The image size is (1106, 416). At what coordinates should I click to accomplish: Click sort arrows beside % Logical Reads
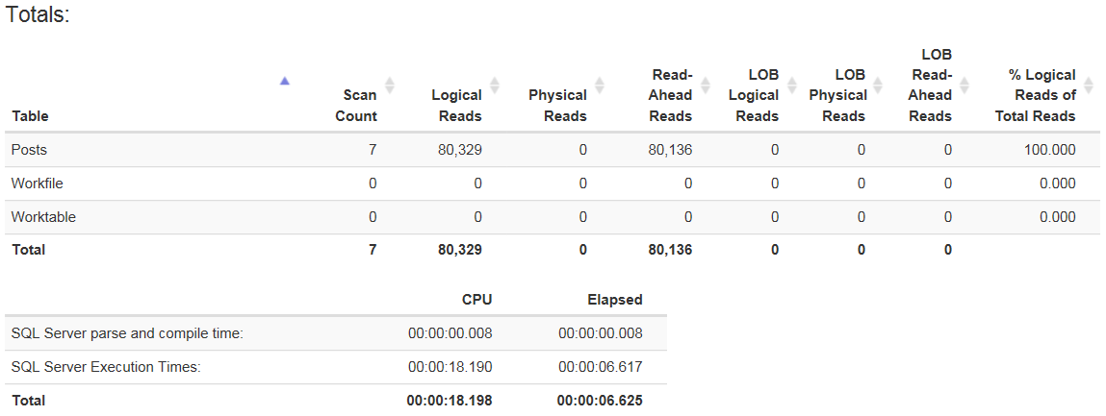(x=1089, y=85)
